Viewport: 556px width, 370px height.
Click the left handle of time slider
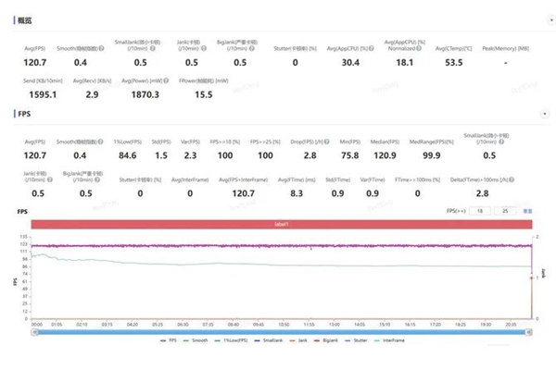click(x=33, y=331)
